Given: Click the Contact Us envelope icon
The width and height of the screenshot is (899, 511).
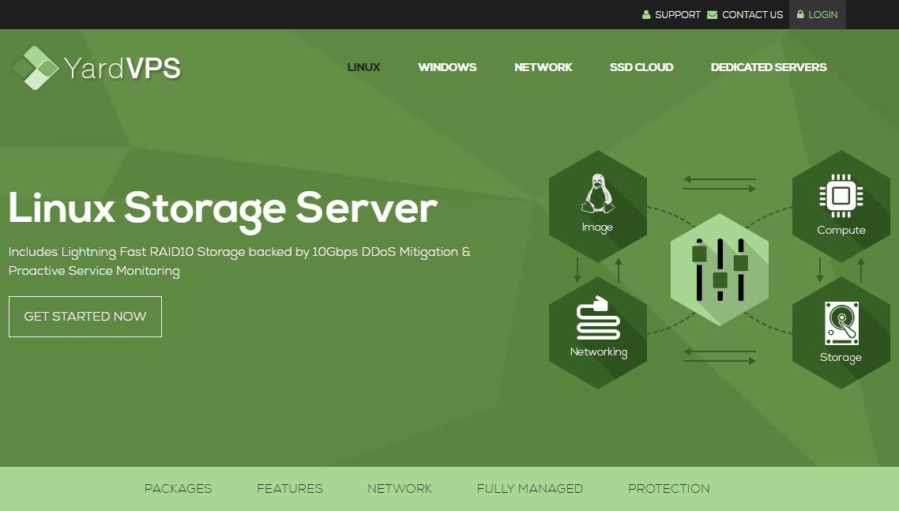Looking at the screenshot, I should point(713,15).
